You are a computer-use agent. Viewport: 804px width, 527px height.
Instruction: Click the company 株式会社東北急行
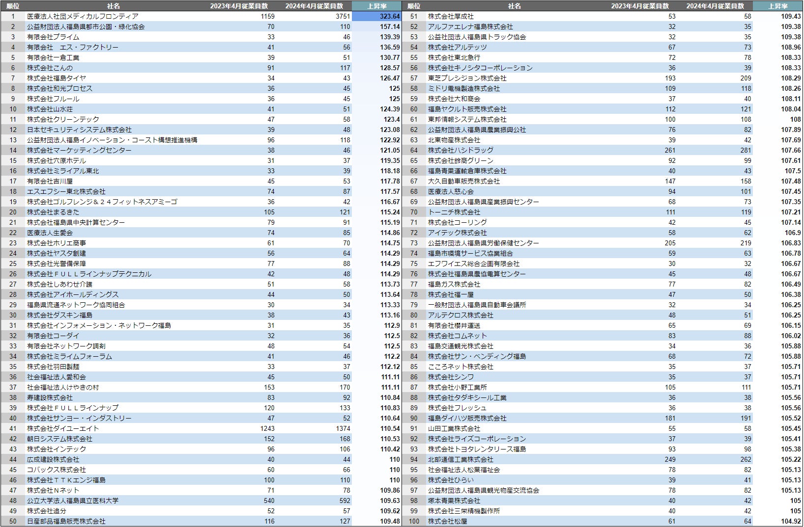tap(454, 57)
